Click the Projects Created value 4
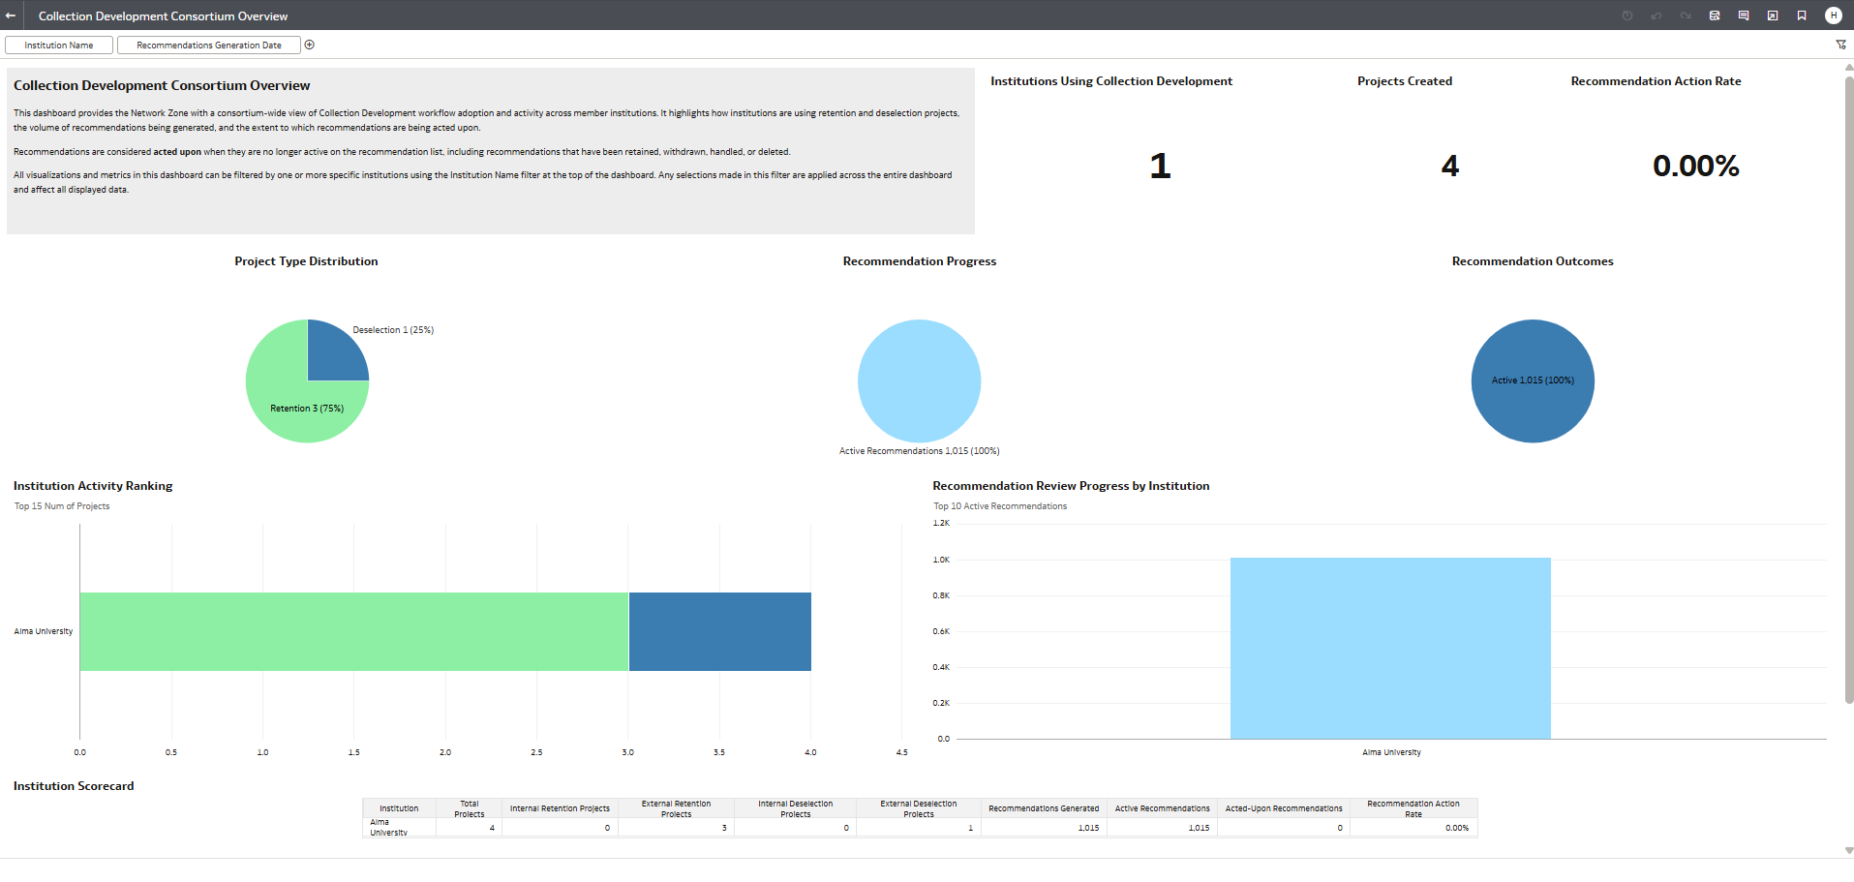Viewport: 1854px width, 882px height. point(1449,167)
